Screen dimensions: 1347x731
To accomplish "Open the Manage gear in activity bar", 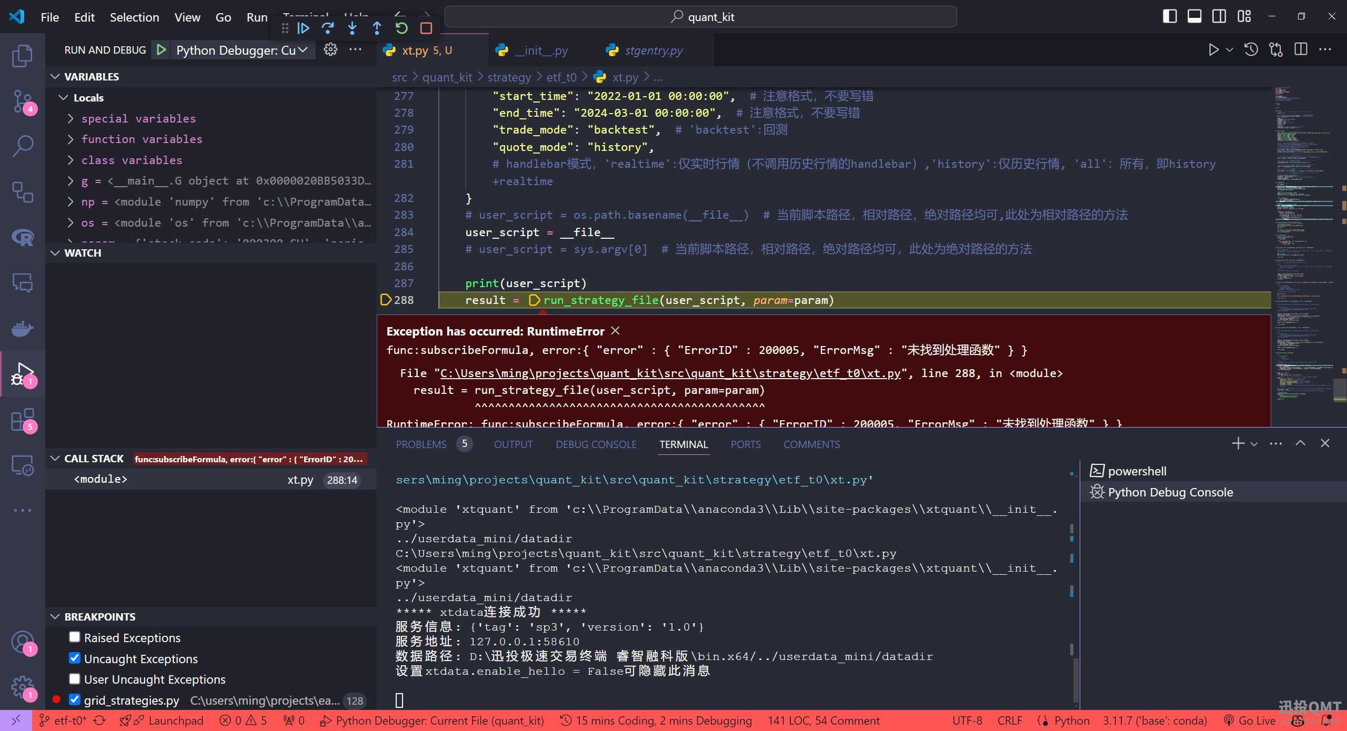I will click(x=22, y=687).
